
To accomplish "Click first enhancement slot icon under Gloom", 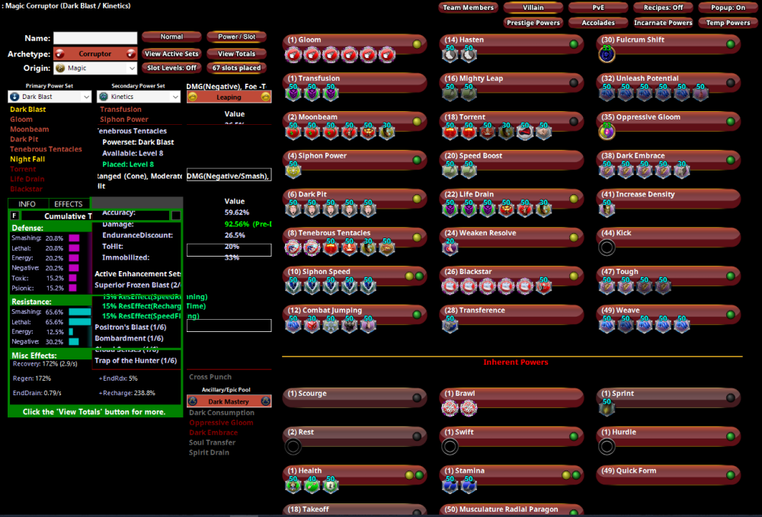I will click(293, 55).
